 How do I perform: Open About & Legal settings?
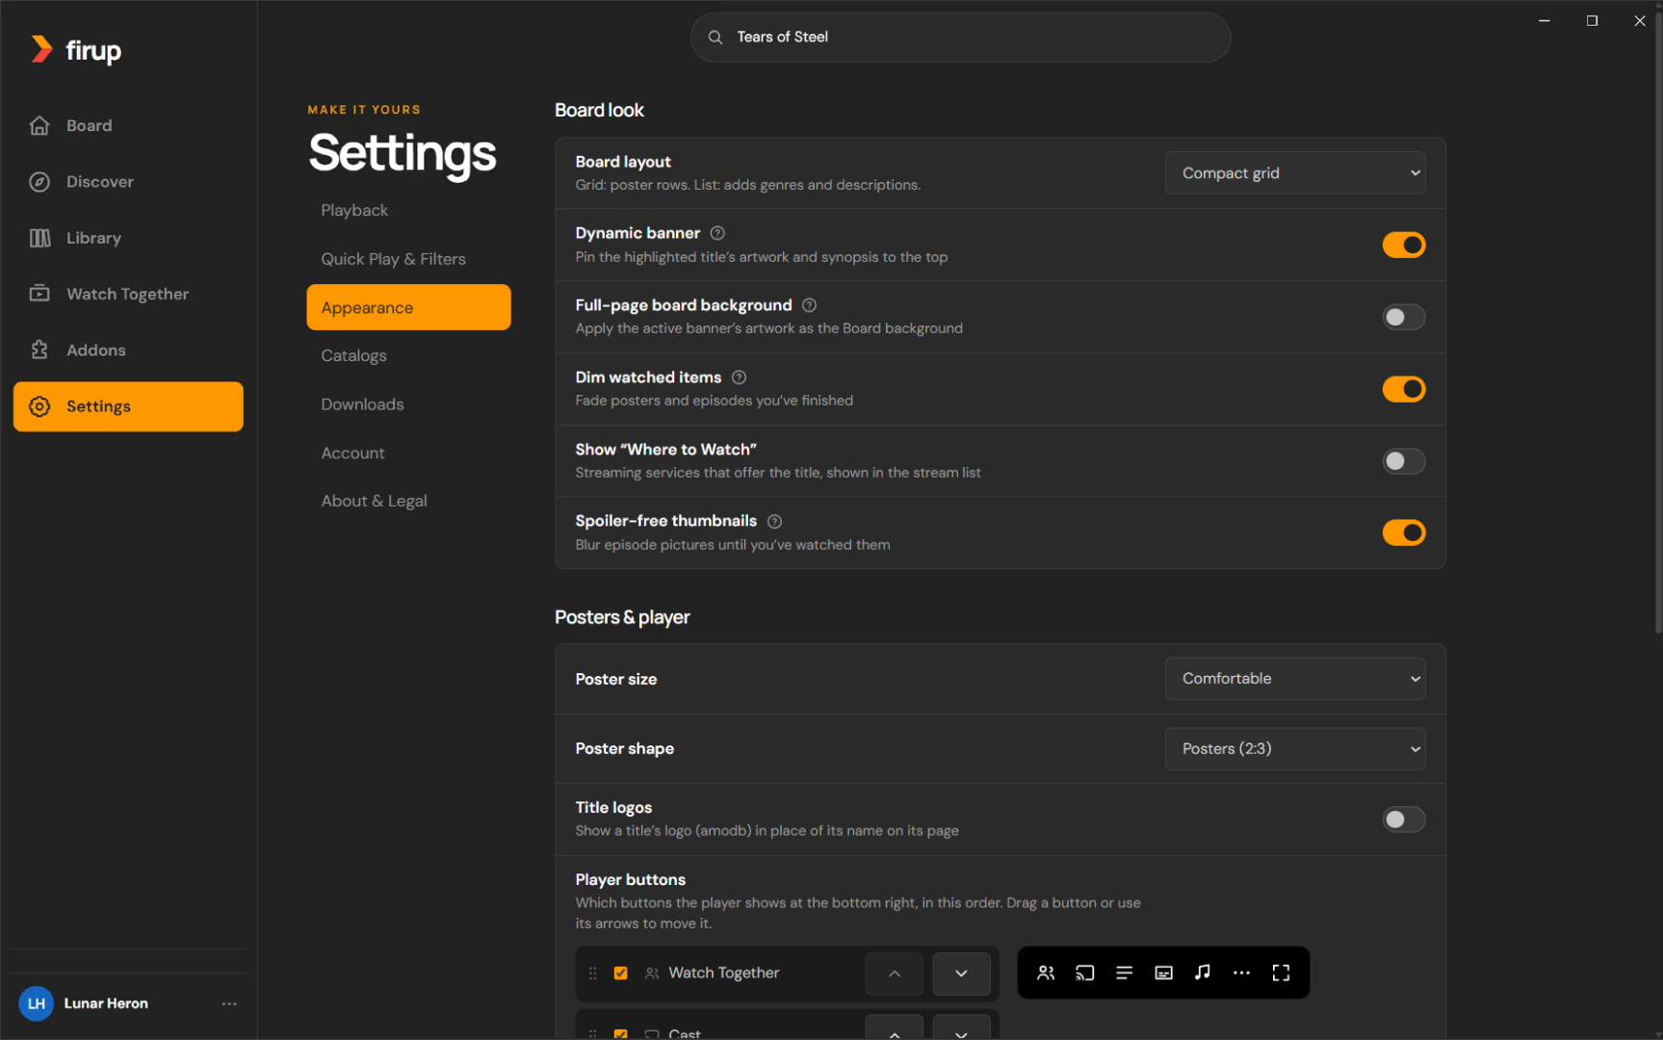(408, 501)
